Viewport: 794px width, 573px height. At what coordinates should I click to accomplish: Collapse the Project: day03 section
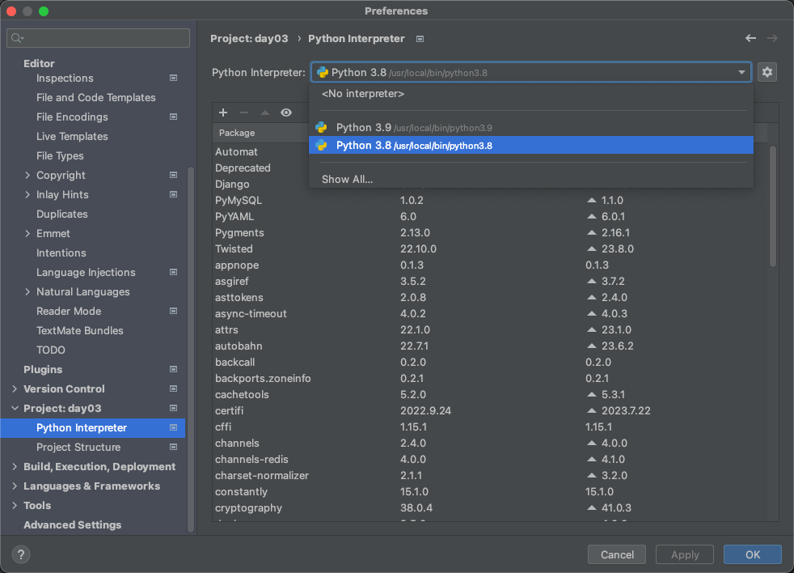15,408
